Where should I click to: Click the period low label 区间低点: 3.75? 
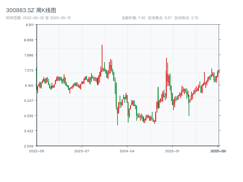click(x=187, y=18)
